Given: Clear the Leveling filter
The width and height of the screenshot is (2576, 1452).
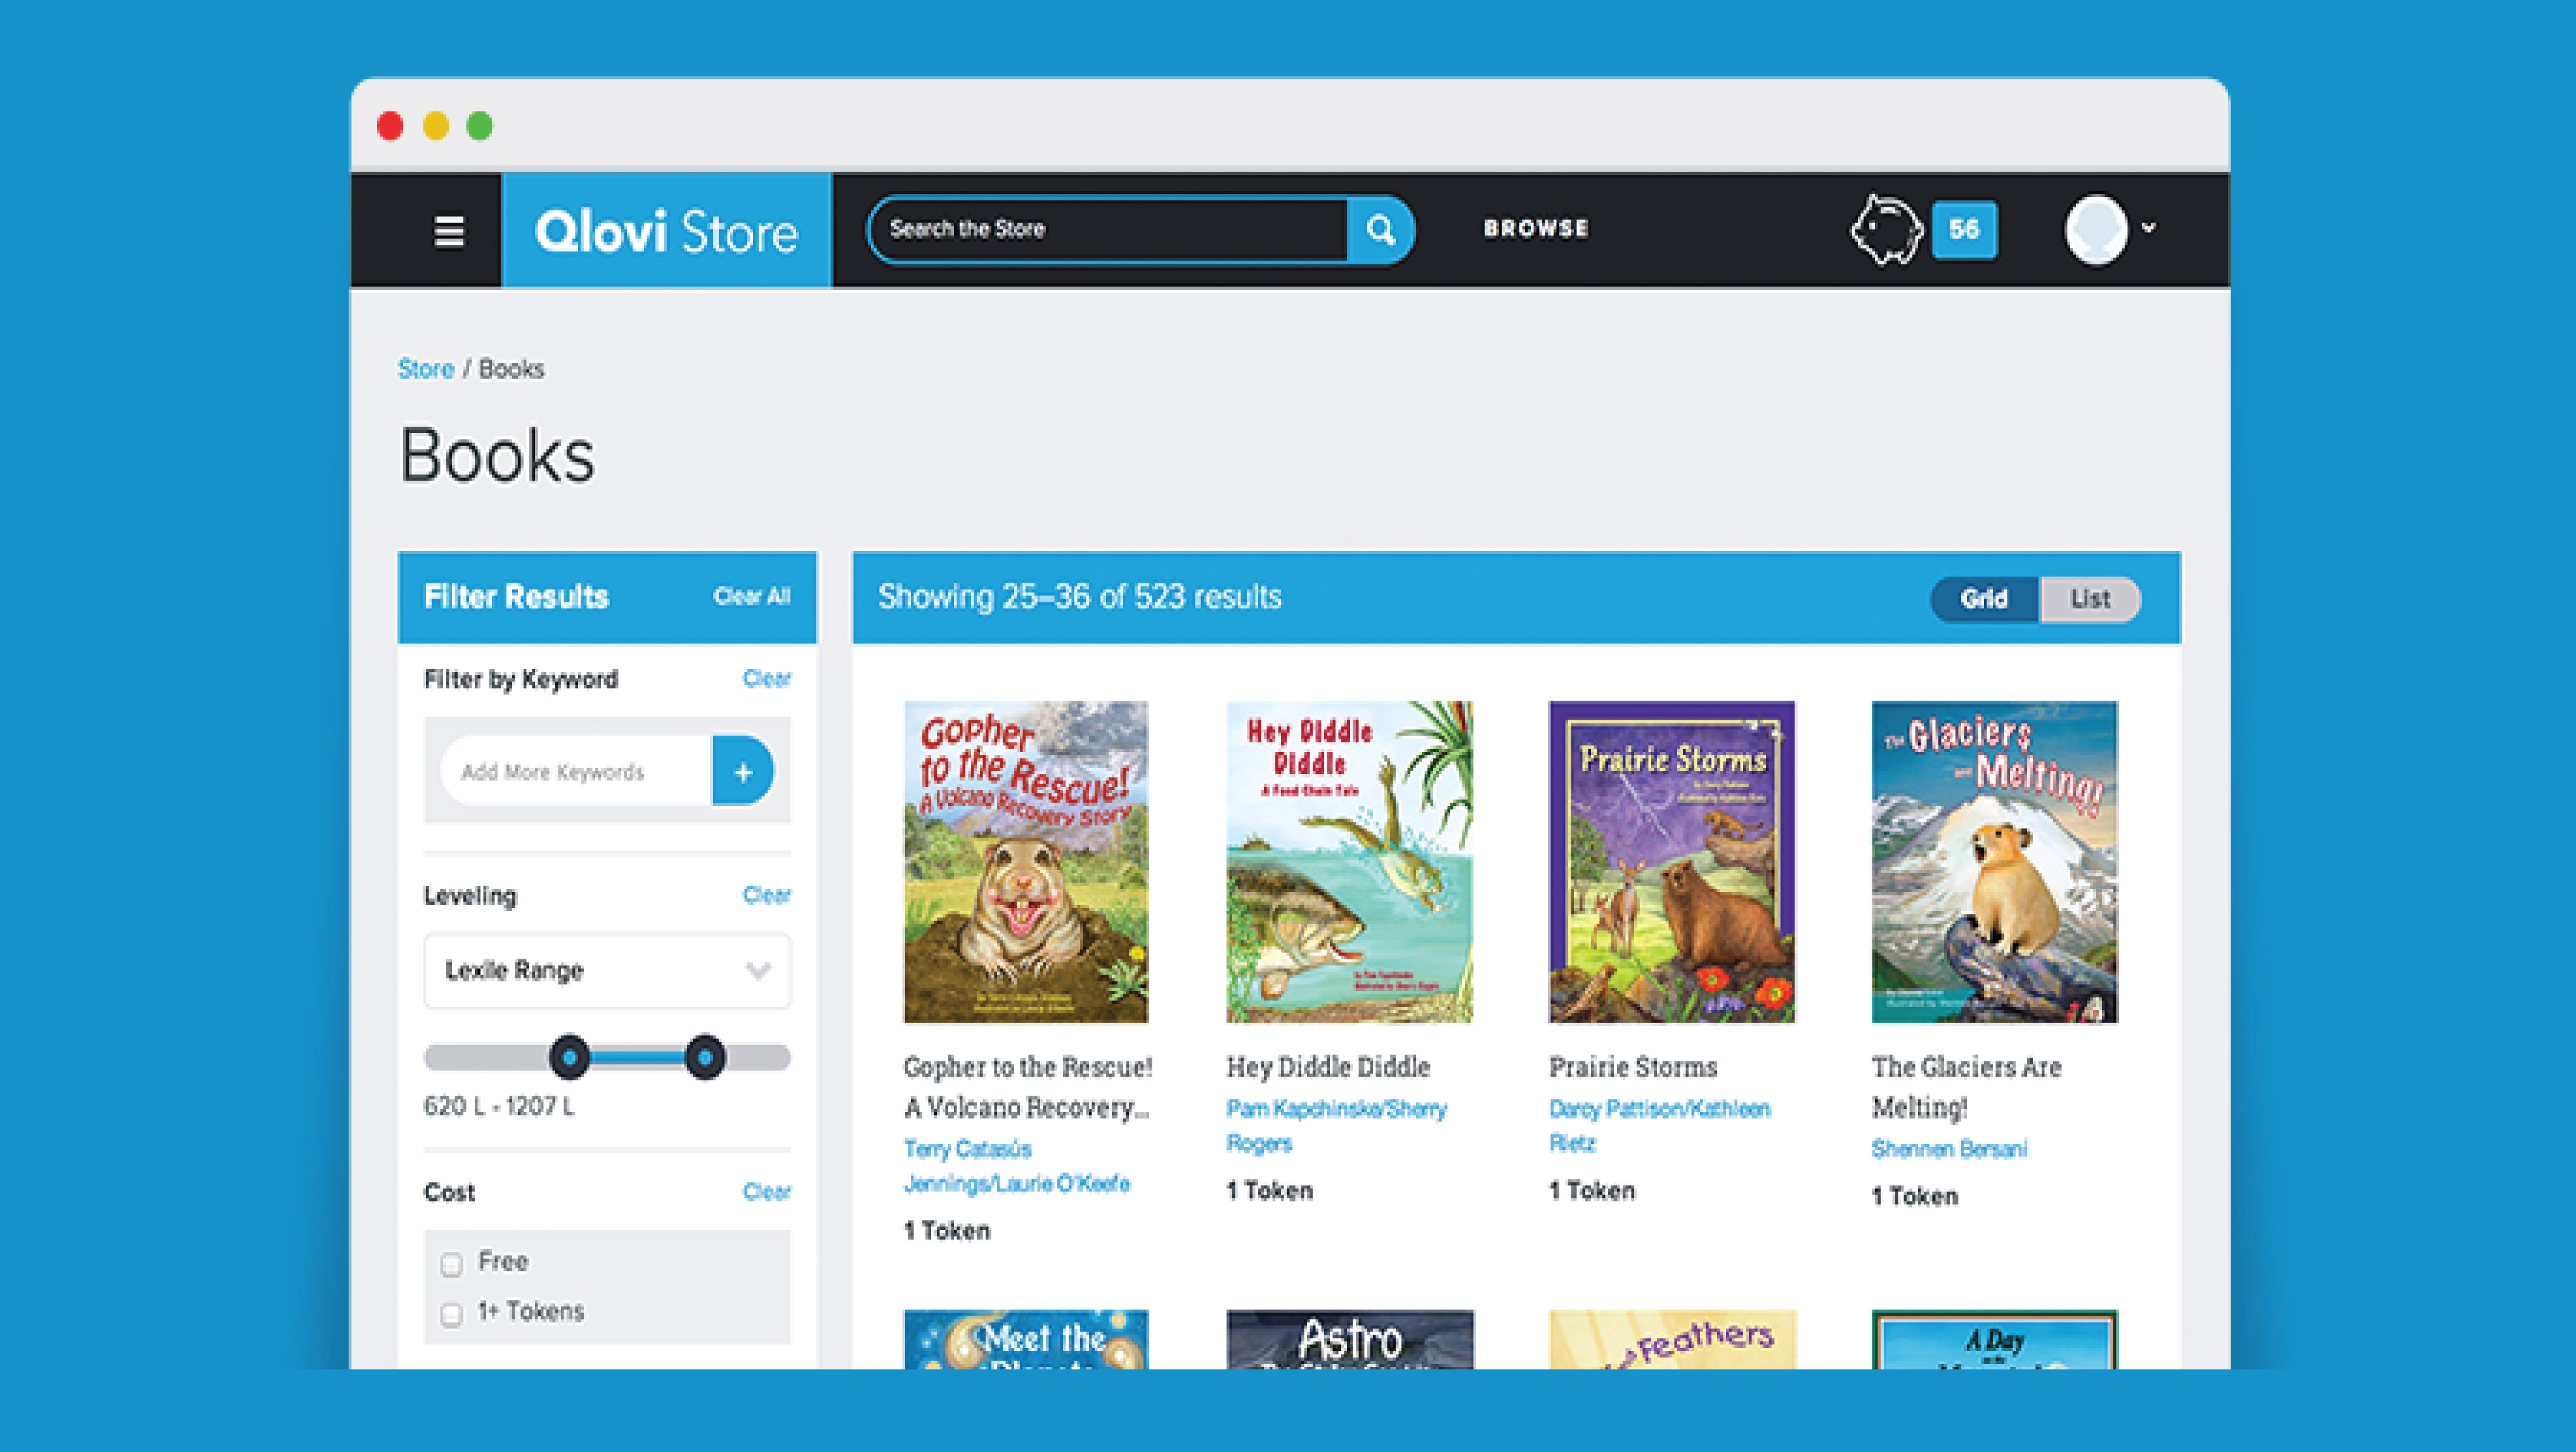Looking at the screenshot, I should pyautogui.click(x=766, y=894).
